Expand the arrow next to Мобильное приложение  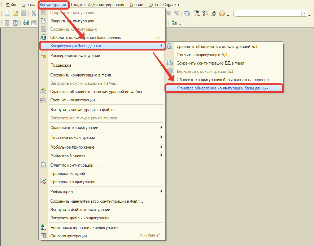pos(161,147)
